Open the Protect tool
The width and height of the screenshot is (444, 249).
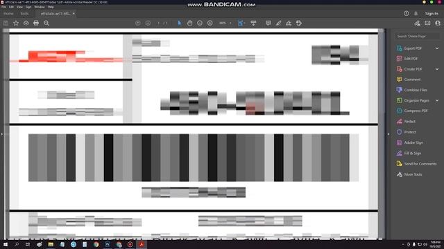[x=410, y=132]
